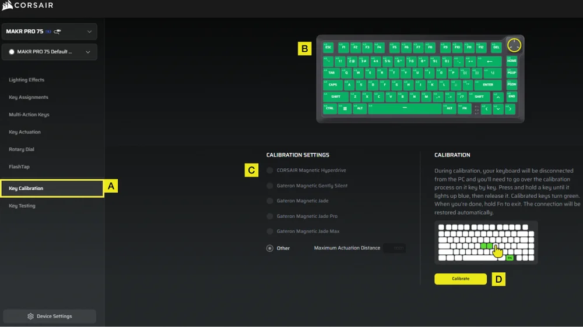Choose the Gateron Magnetic Jade radio button
This screenshot has width=583, height=327.
[269, 201]
